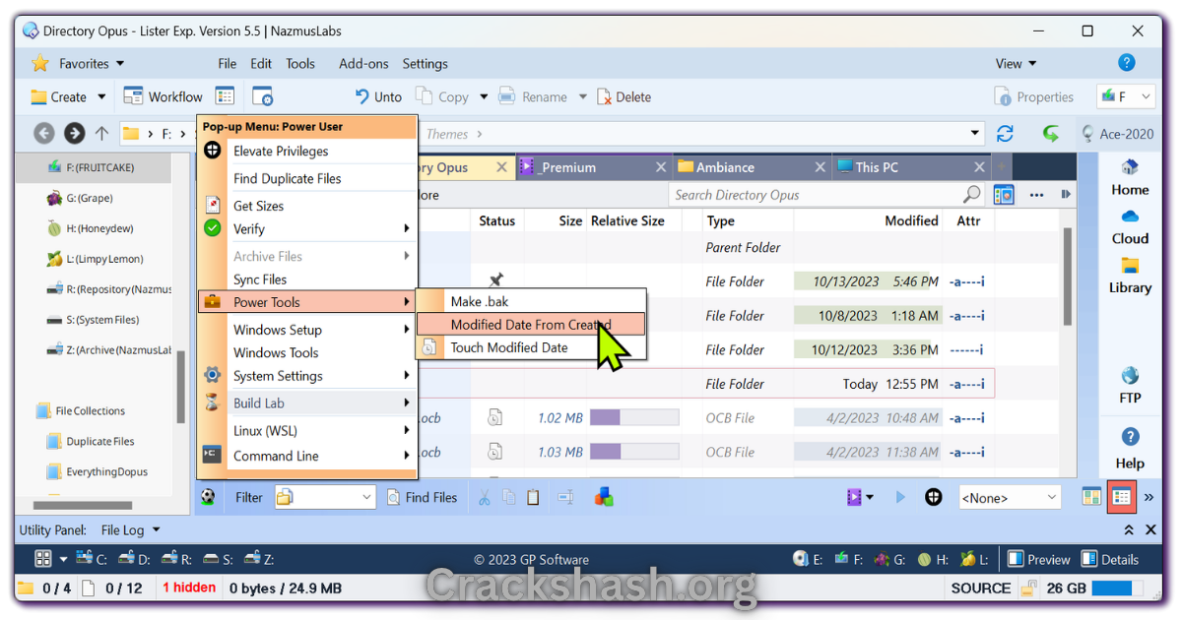Screen dimensions: 1182x620
Task: Open the Copy dropdown arrow
Action: pyautogui.click(x=484, y=96)
